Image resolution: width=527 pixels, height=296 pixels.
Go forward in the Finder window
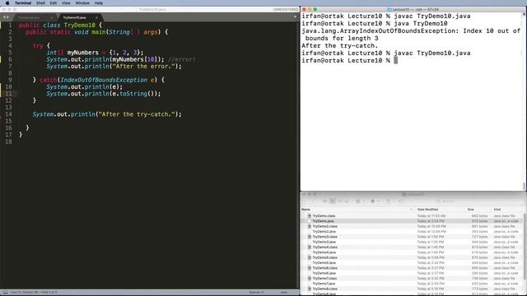[x=313, y=201]
